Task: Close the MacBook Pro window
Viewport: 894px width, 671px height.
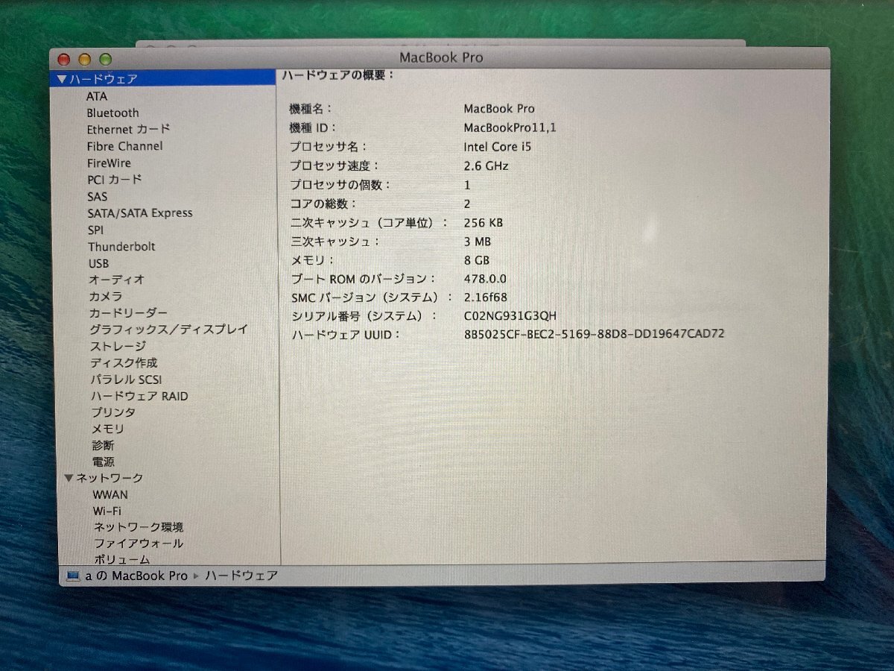Action: coord(64,59)
